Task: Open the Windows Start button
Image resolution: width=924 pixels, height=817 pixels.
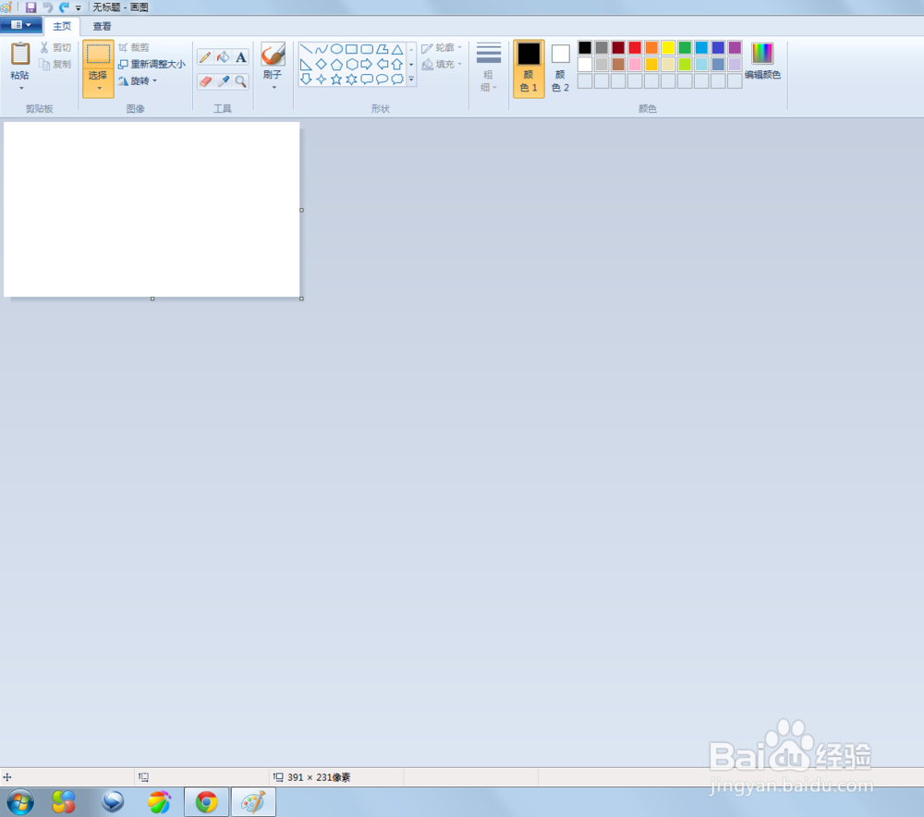Action: click(x=20, y=802)
